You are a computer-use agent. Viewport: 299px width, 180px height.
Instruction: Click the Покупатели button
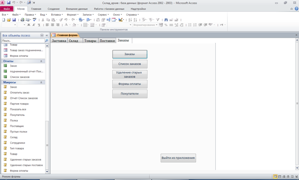point(130,94)
